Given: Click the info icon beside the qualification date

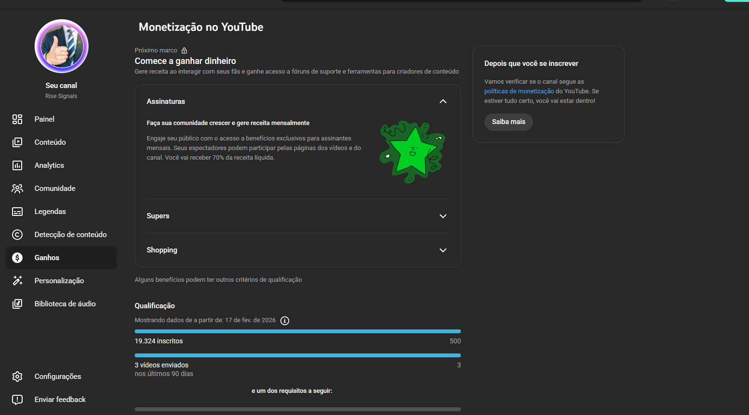Looking at the screenshot, I should 285,321.
